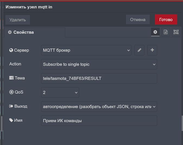Viewport: 183px width, 145px height.
Task: Show node properties gear icon
Action: pos(155,32)
